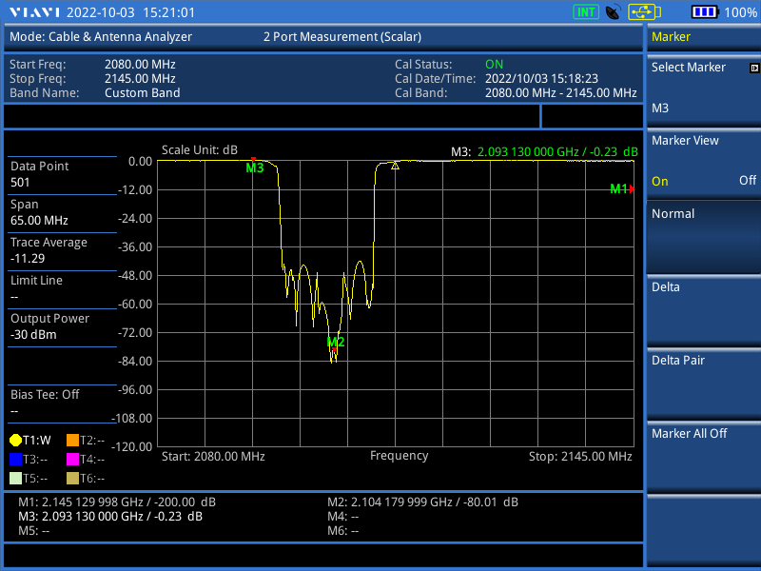Click the VIAVI logo
Image resolution: width=761 pixels, height=571 pixels.
click(34, 12)
